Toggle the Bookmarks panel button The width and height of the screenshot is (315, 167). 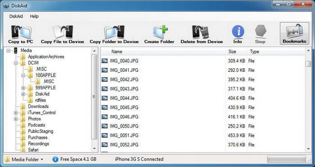coord(294,33)
